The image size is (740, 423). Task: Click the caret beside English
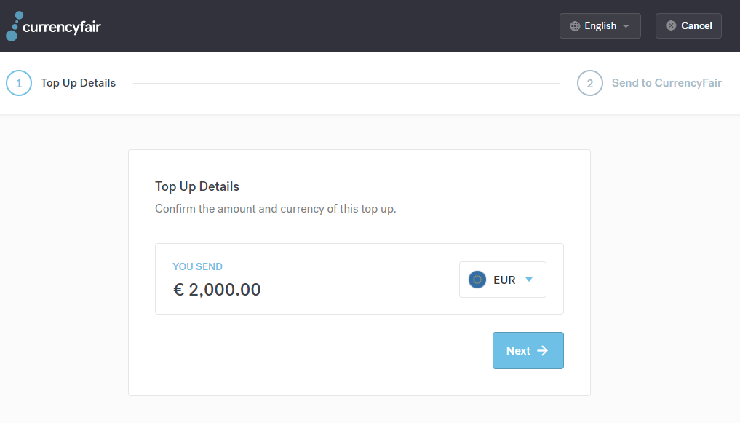tap(626, 26)
